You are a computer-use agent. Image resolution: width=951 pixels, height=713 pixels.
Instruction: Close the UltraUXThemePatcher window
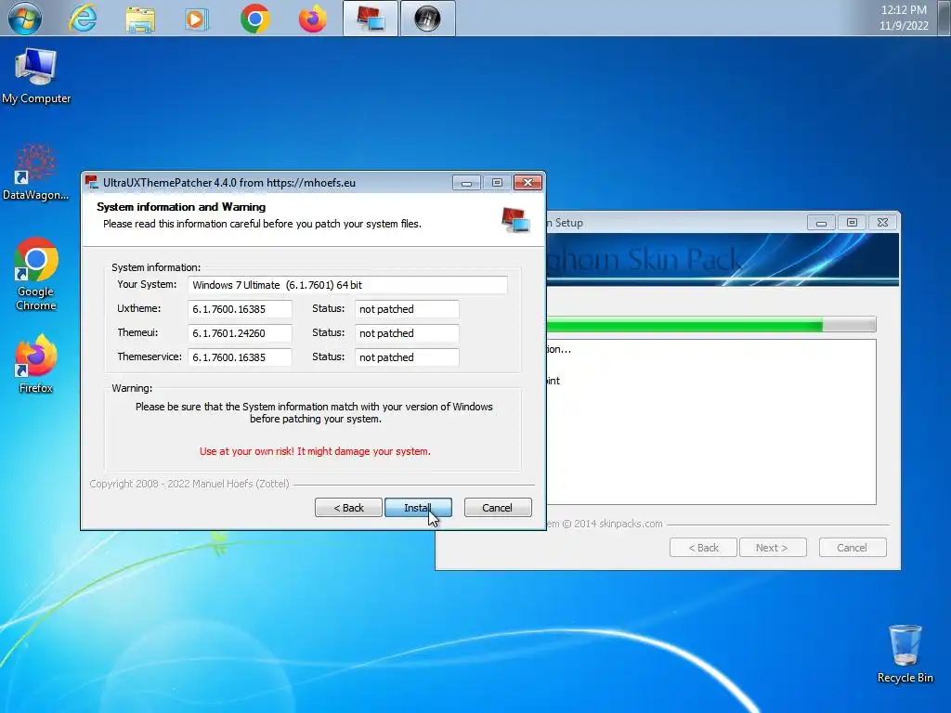(x=528, y=183)
